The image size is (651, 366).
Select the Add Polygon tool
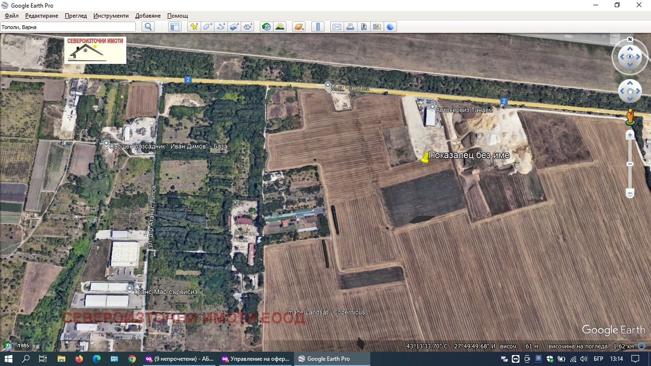(207, 27)
